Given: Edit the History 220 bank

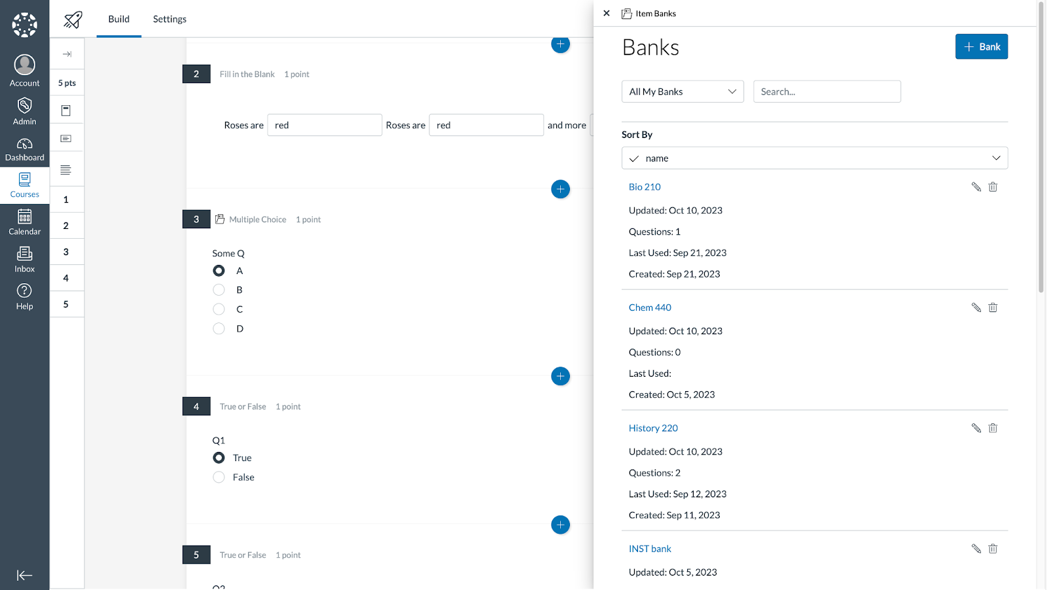Looking at the screenshot, I should [x=976, y=428].
